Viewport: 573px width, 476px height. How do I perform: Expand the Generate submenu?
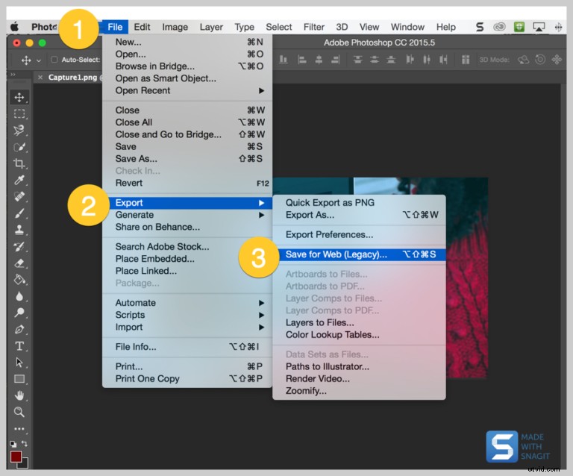click(187, 215)
